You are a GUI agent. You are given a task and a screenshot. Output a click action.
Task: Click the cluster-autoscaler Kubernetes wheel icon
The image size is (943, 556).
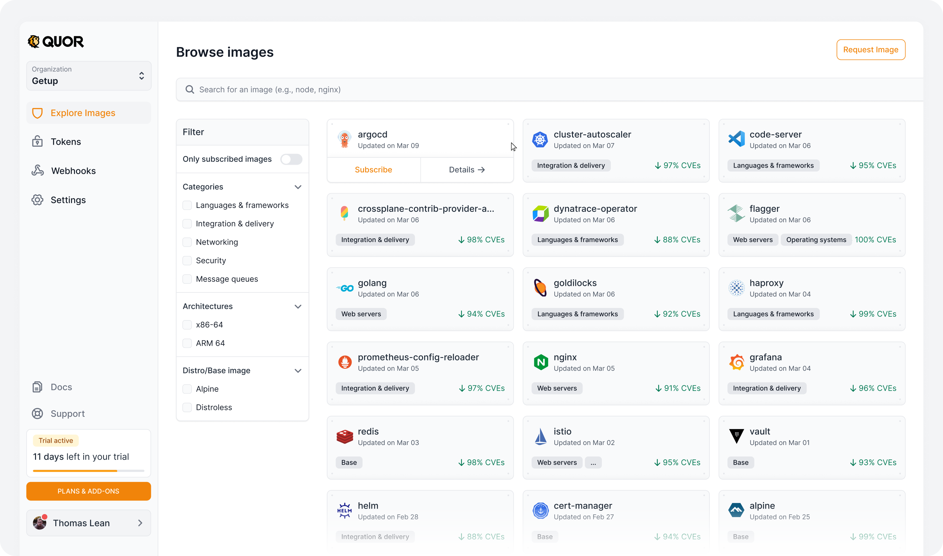pyautogui.click(x=540, y=139)
